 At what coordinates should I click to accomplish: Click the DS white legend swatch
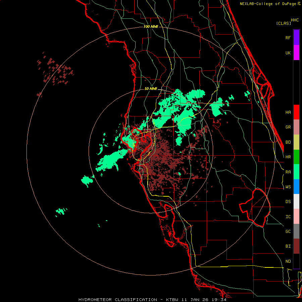(296, 201)
